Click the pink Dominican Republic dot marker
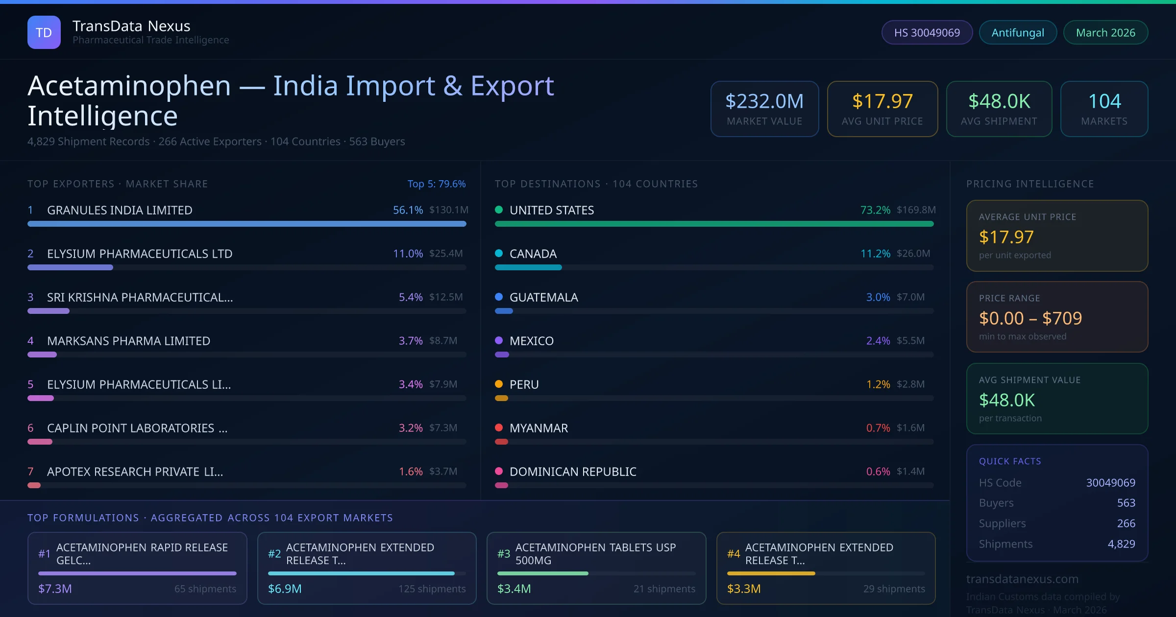The height and width of the screenshot is (617, 1176). (x=499, y=471)
